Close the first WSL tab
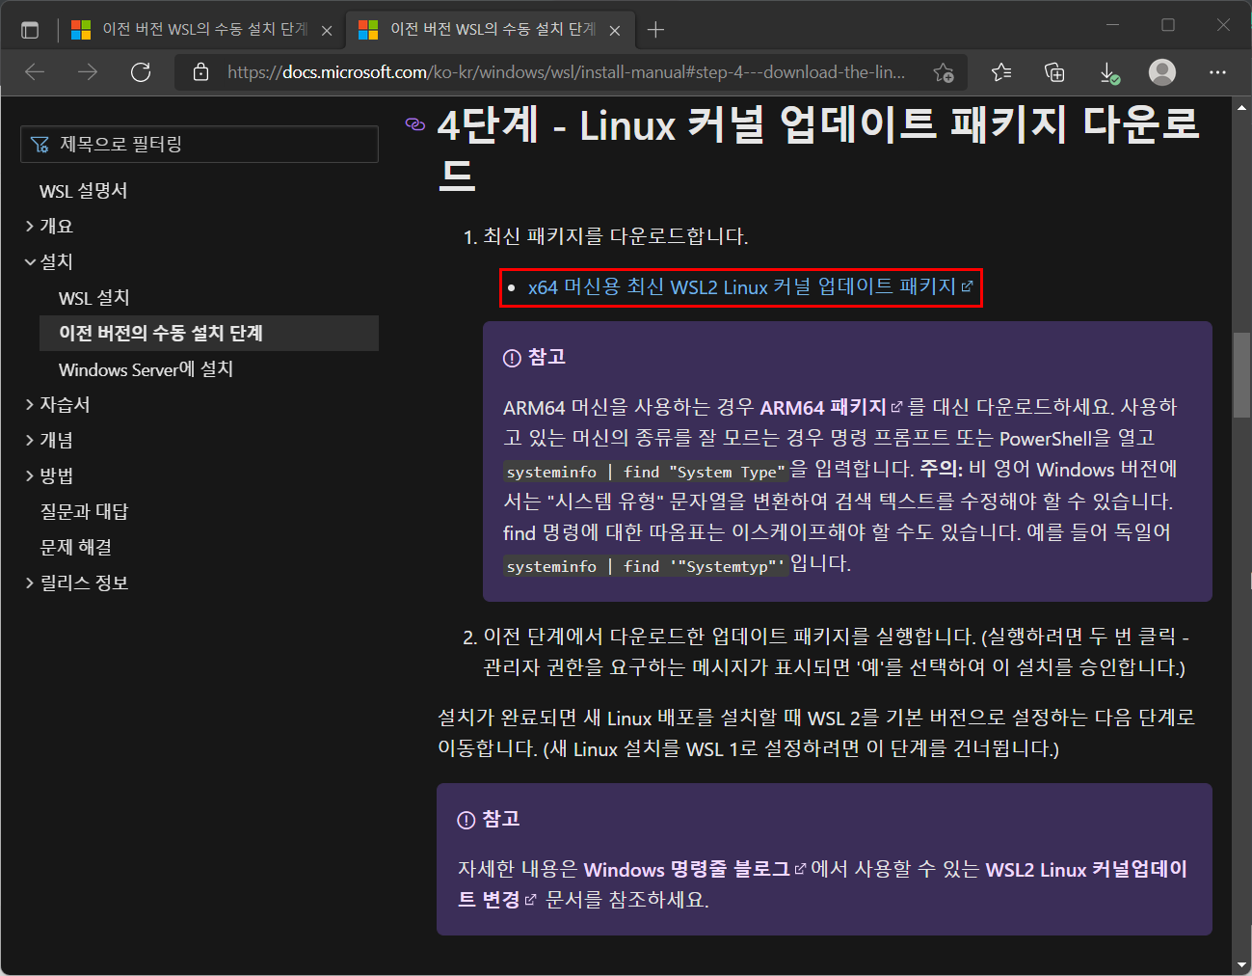Image resolution: width=1252 pixels, height=976 pixels. tap(327, 31)
